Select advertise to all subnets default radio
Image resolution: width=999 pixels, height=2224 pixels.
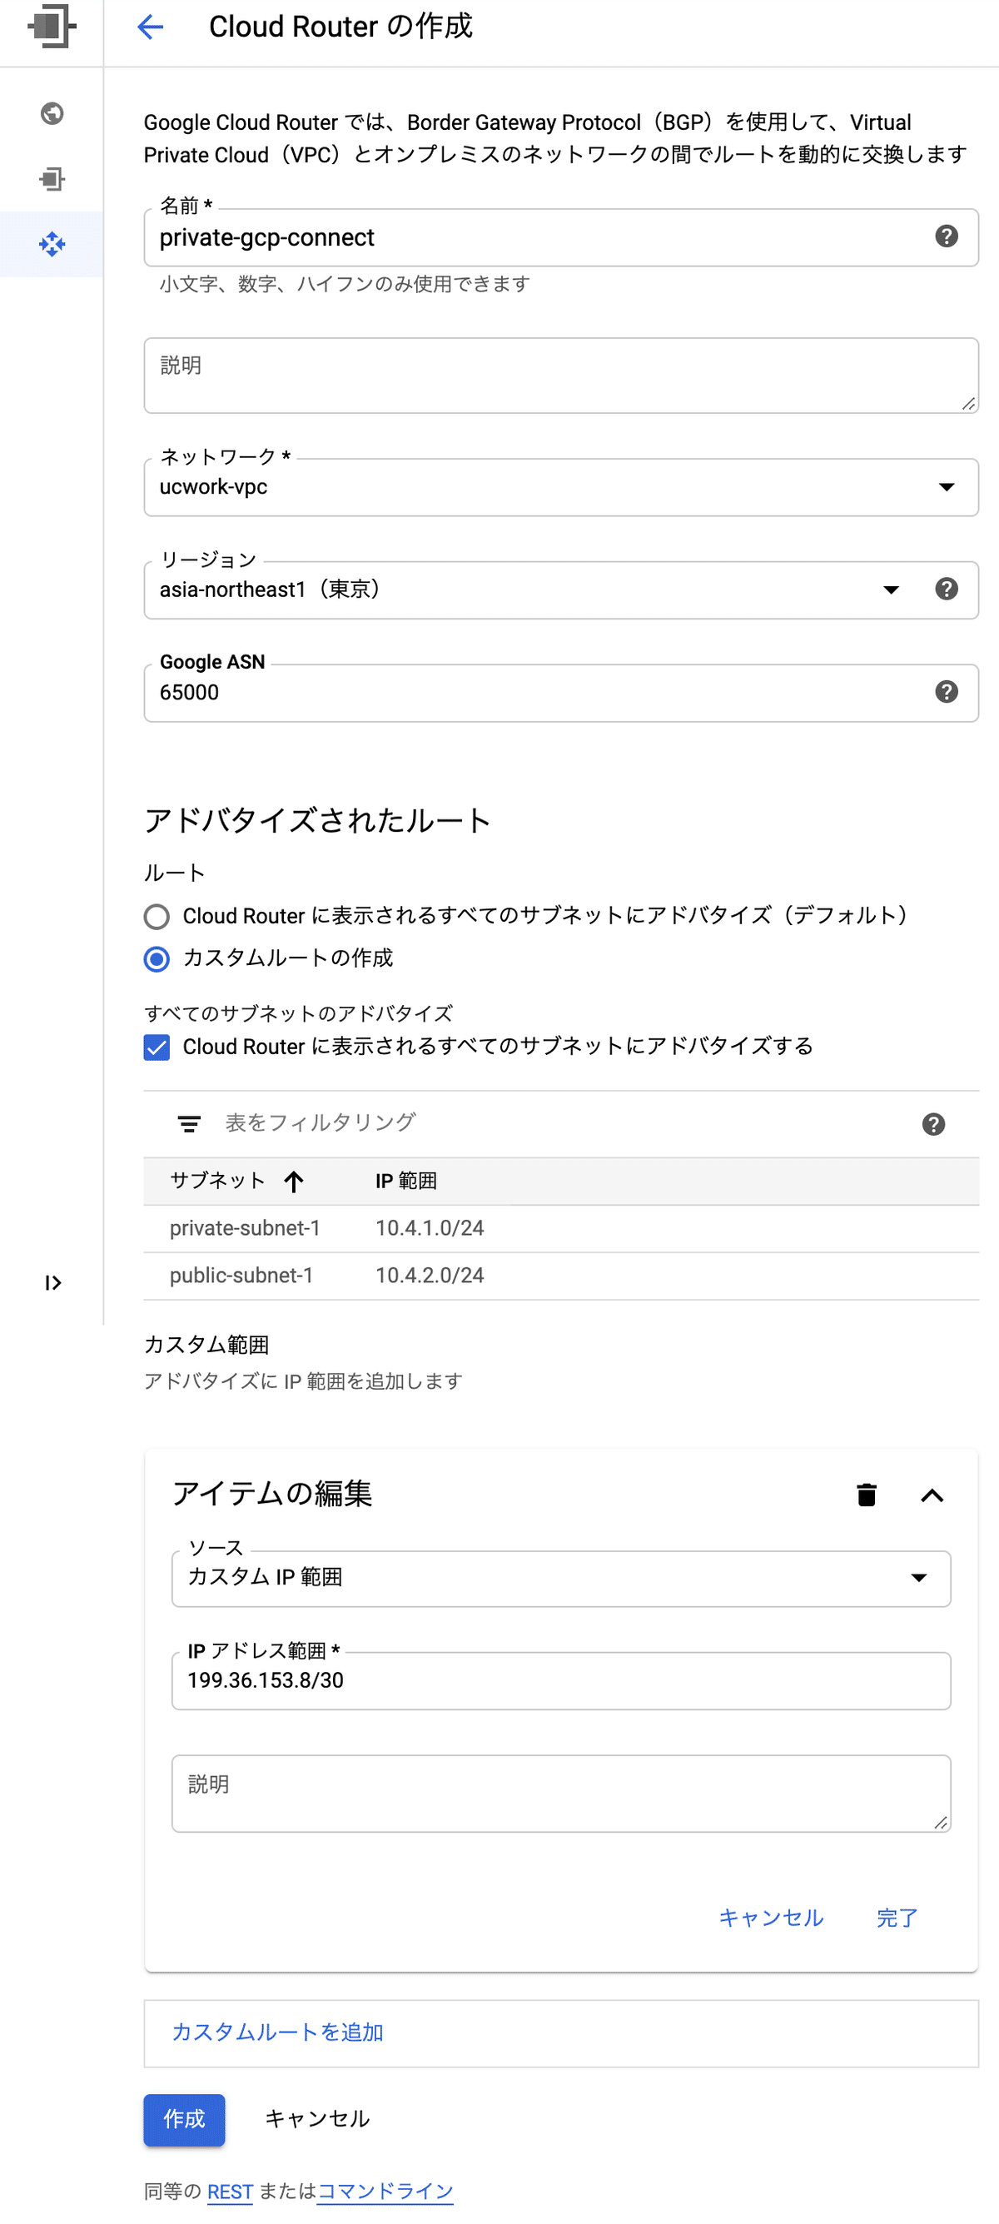click(157, 917)
